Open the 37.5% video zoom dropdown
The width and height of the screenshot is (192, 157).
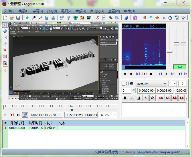pyautogui.click(x=115, y=115)
